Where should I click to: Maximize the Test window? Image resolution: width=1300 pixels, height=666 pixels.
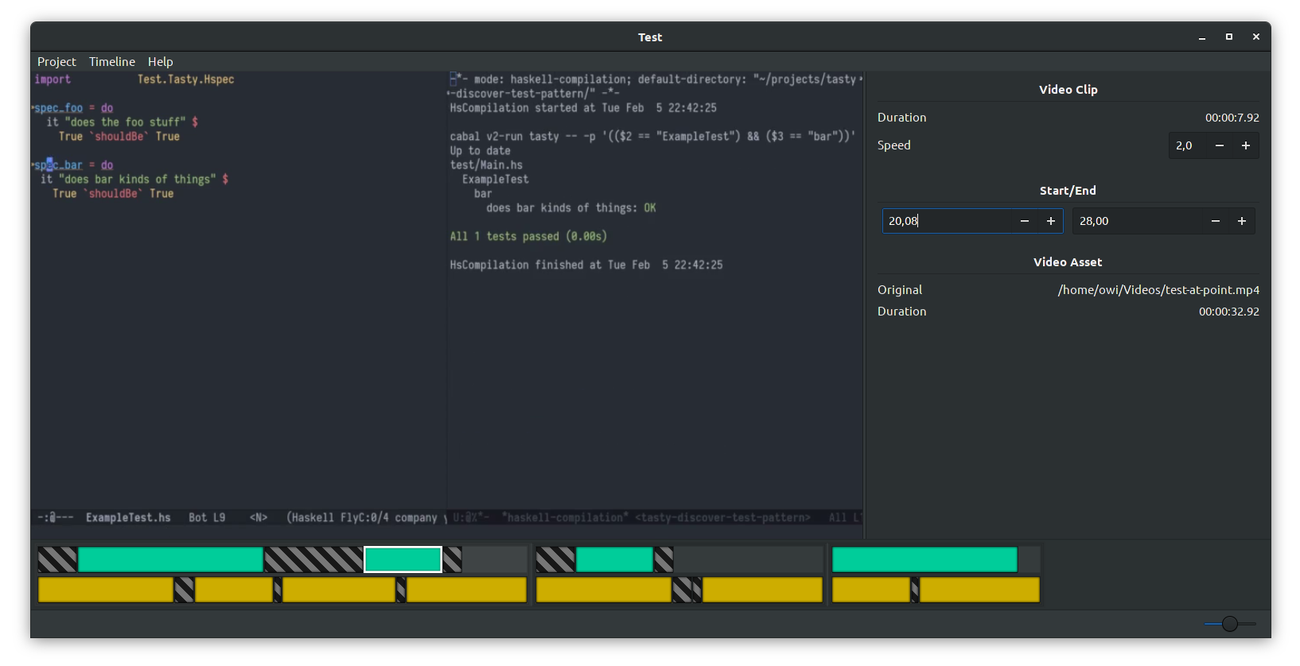pos(1228,37)
